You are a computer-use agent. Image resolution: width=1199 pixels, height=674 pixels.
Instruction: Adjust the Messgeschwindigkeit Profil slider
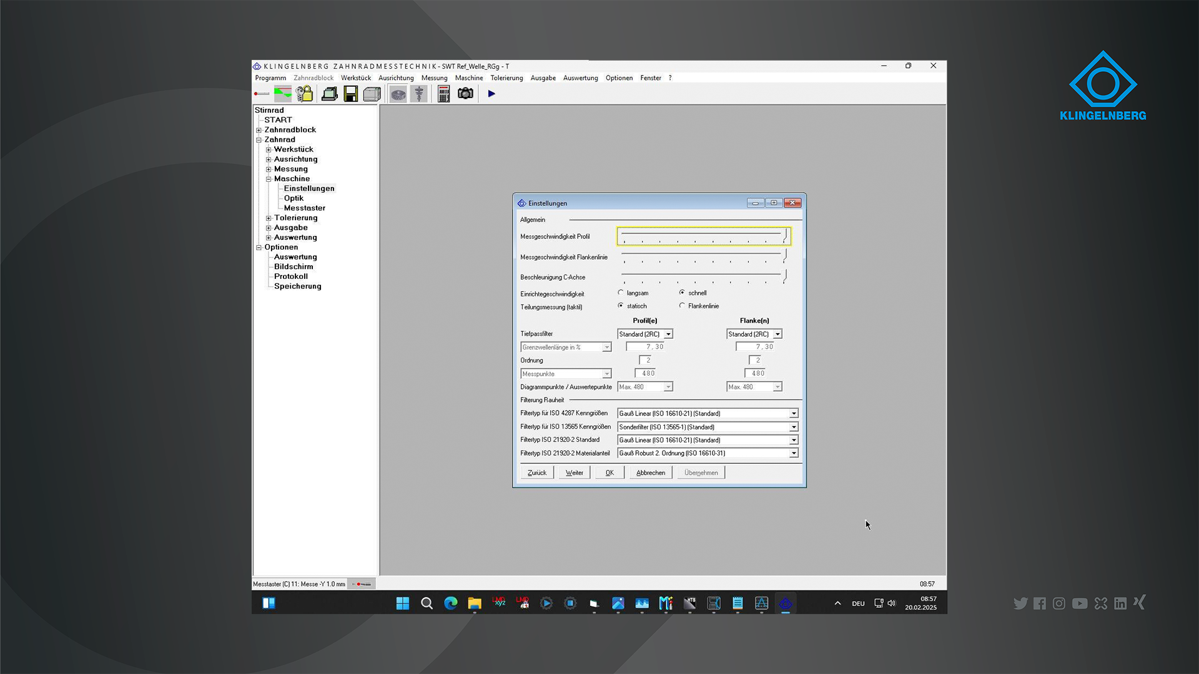tap(704, 236)
